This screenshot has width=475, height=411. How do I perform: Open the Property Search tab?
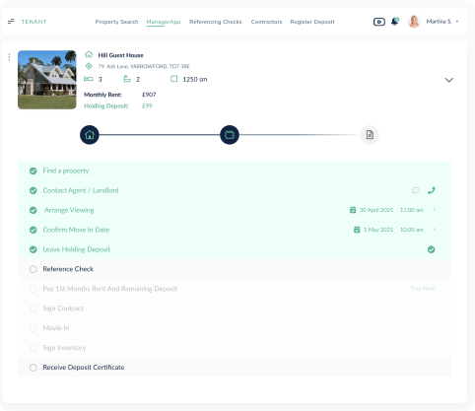pos(116,22)
